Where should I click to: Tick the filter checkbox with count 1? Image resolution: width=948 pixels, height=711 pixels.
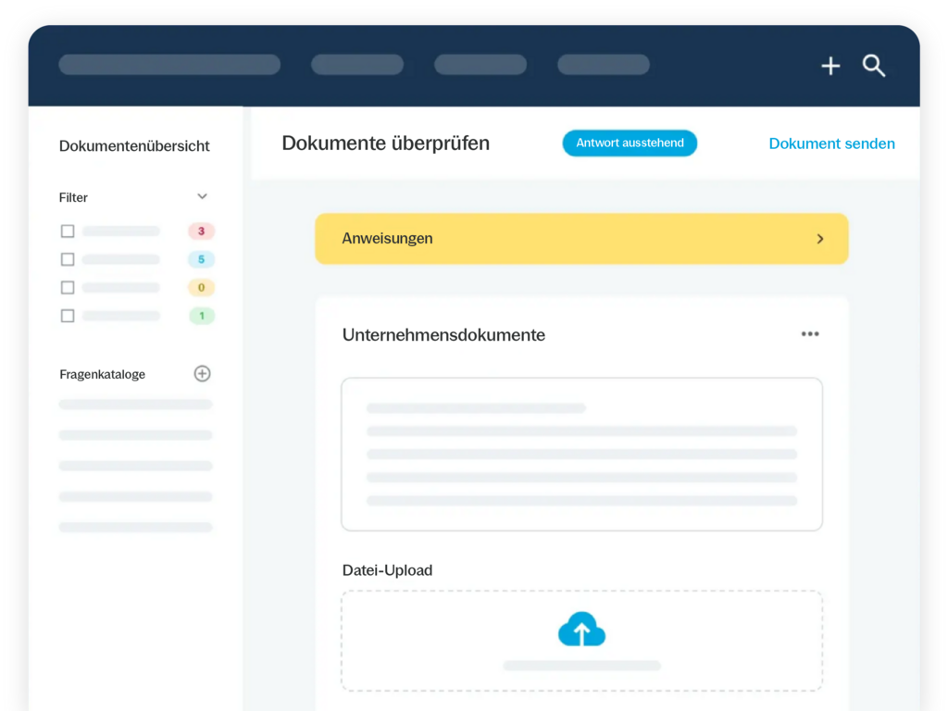(x=68, y=316)
